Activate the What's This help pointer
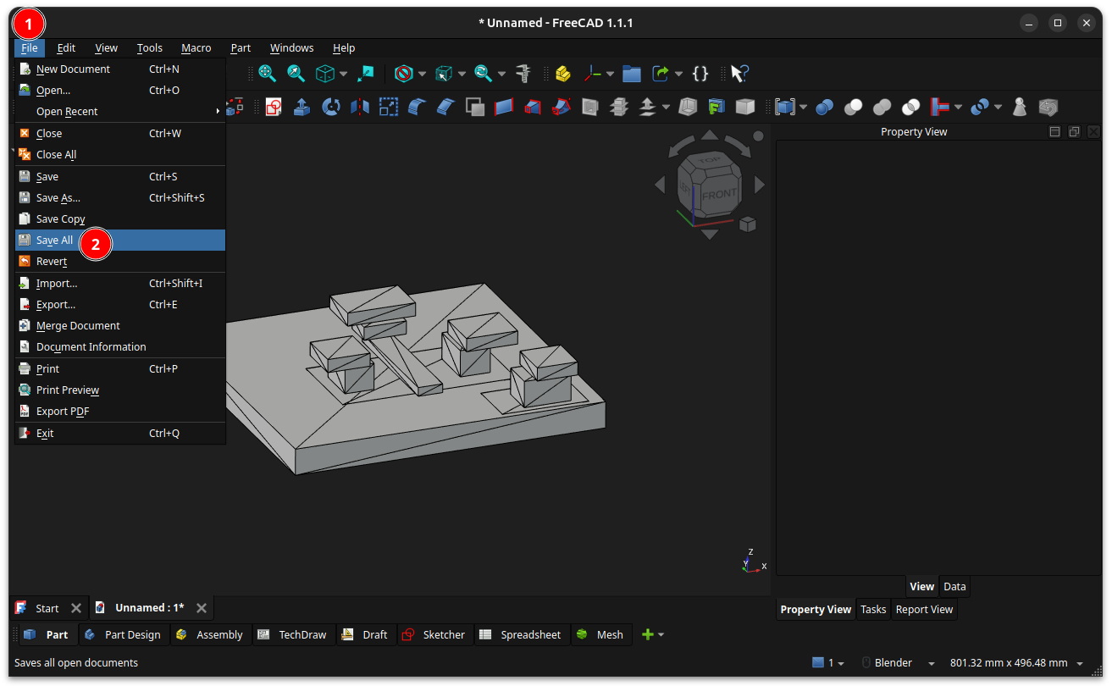This screenshot has width=1112, height=686. 739,74
